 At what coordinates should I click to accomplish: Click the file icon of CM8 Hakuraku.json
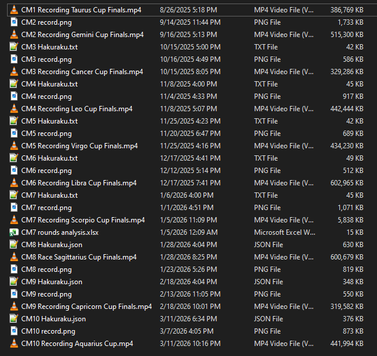click(14, 245)
